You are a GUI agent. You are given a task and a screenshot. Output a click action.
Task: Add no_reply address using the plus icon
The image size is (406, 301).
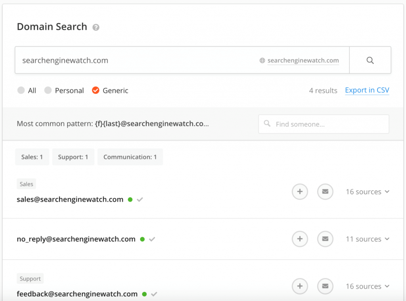[300, 239]
